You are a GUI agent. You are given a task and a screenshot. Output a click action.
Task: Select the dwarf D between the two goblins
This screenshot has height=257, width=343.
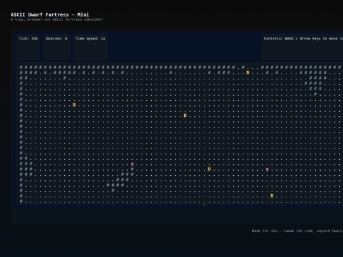(x=210, y=169)
